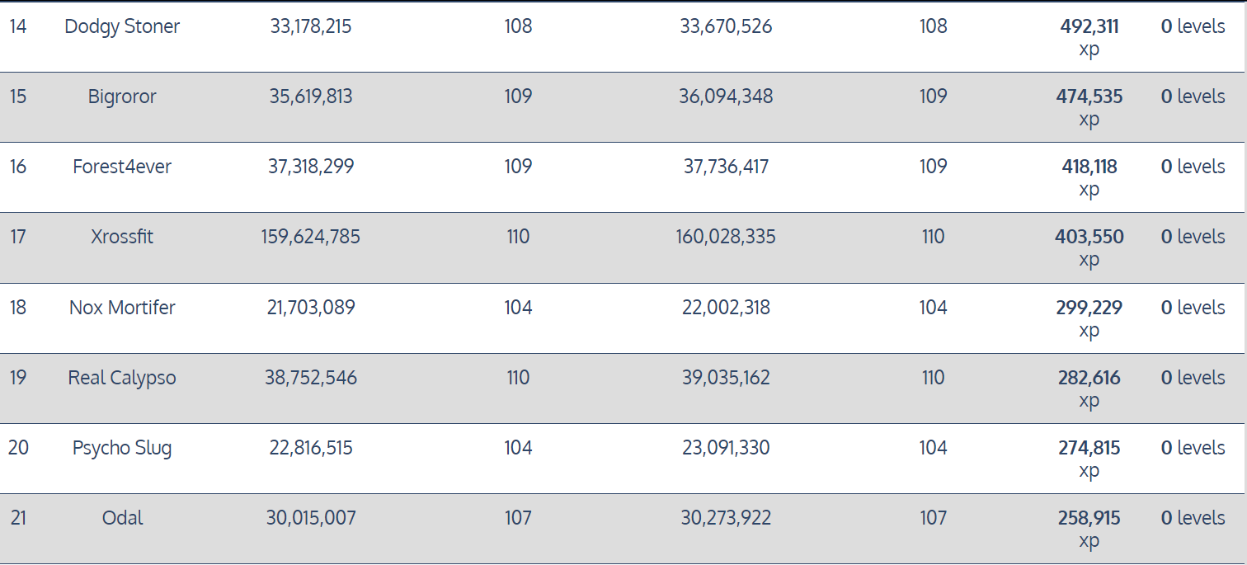Select the 474,535 xp gain cell
The height and width of the screenshot is (565, 1247).
1089,107
